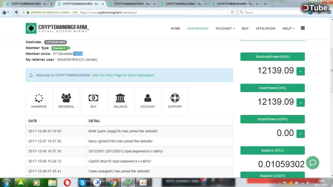Click the DATE column header
The width and height of the screenshot is (333, 187).
click(x=33, y=121)
